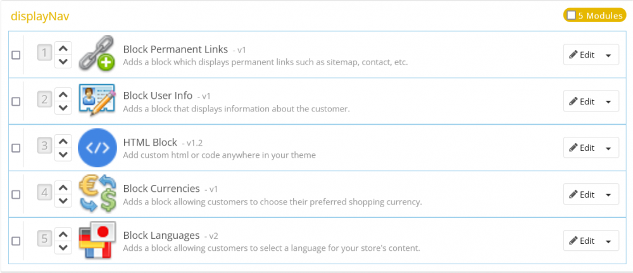Edit the HTML Block module
The width and height of the screenshot is (633, 273).
582,148
